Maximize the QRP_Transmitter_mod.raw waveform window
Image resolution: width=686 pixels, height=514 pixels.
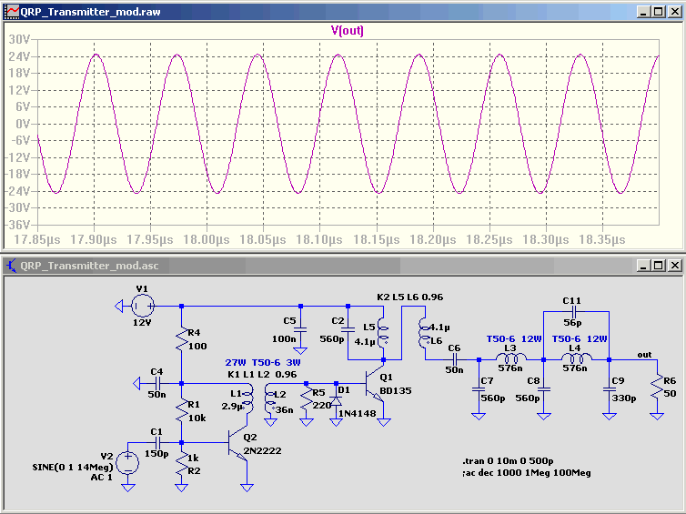click(658, 12)
